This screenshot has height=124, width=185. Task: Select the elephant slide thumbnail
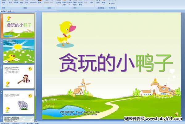point(19,101)
